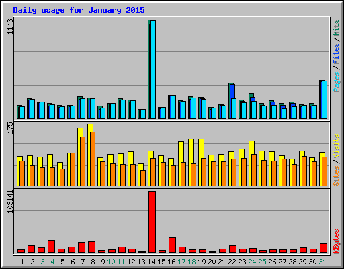
Task: Click the cyan pages bar for day 22
Action: (234, 108)
